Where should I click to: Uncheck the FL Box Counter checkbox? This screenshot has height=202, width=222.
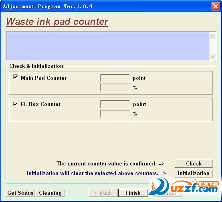tap(15, 104)
